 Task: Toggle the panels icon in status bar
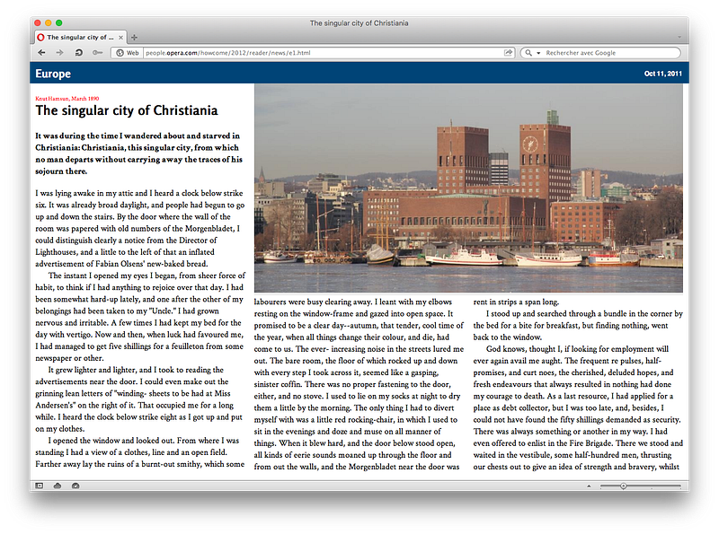click(40, 486)
